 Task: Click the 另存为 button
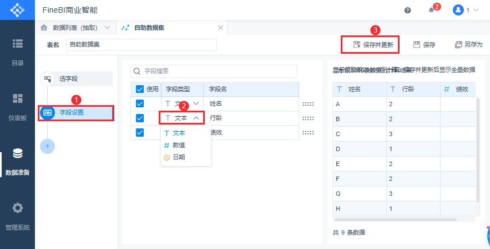469,45
